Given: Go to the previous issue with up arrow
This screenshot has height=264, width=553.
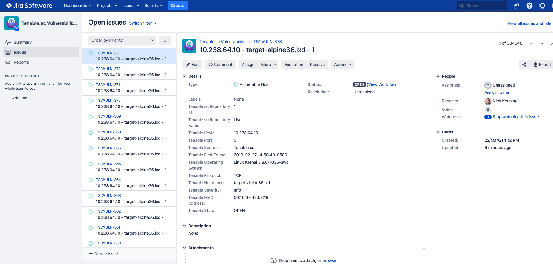Looking at the screenshot, I should (531, 43).
